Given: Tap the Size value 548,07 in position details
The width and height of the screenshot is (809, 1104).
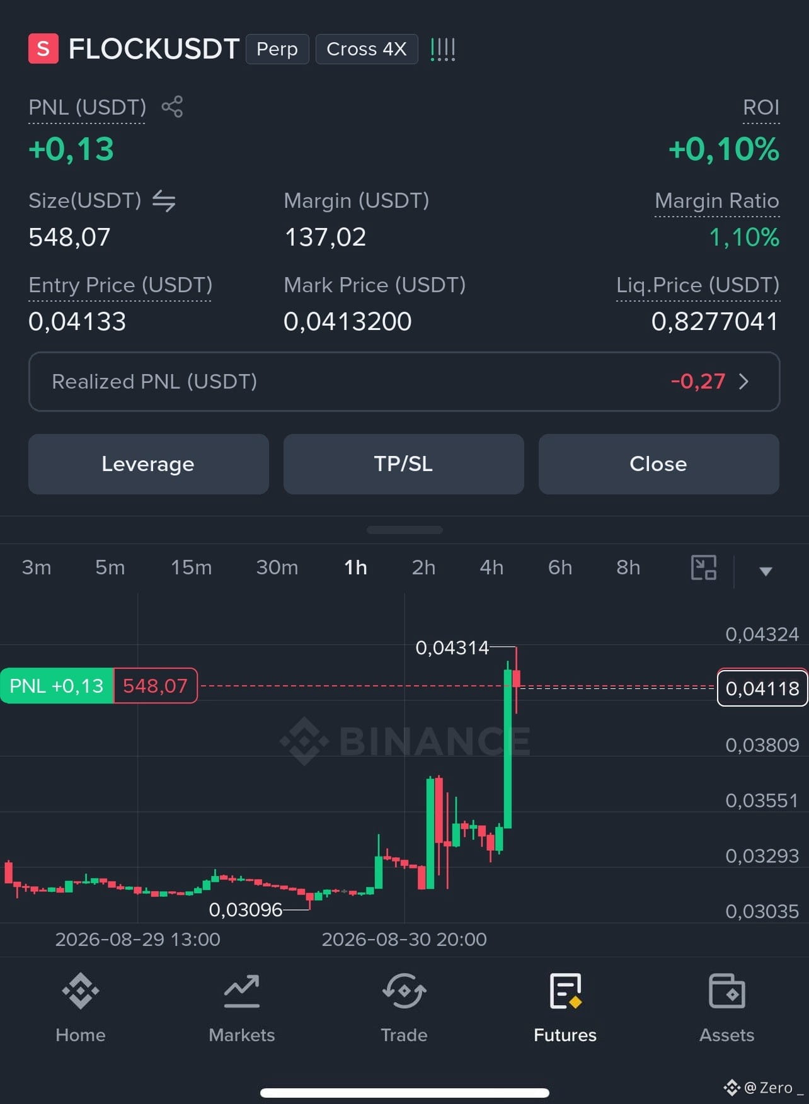Looking at the screenshot, I should coord(69,237).
